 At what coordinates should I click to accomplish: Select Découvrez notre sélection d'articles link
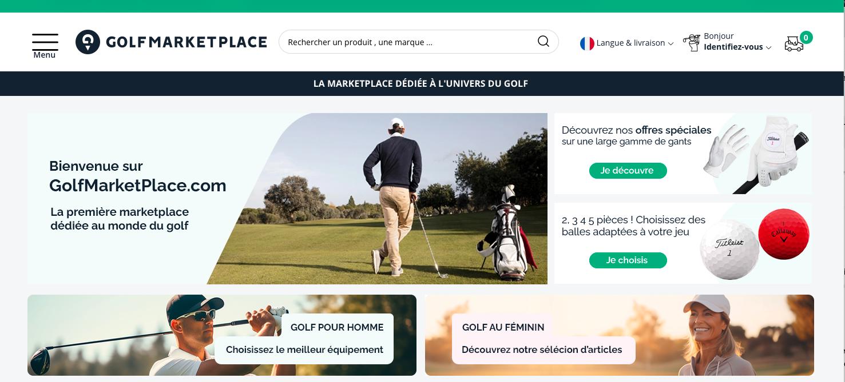(x=542, y=350)
